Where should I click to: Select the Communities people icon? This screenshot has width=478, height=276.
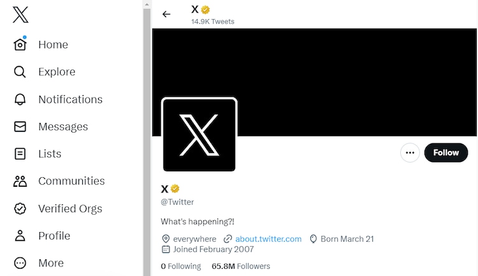pyautogui.click(x=20, y=181)
